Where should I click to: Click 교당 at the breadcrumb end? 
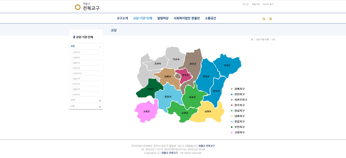274,39
